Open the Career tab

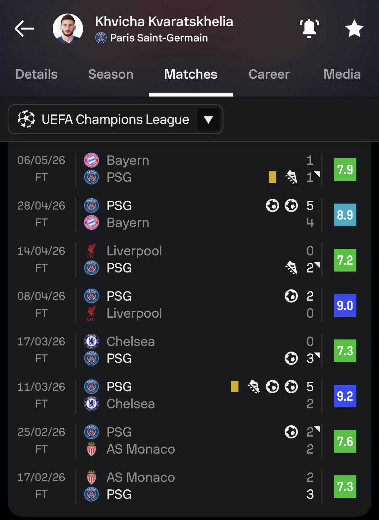click(x=269, y=74)
